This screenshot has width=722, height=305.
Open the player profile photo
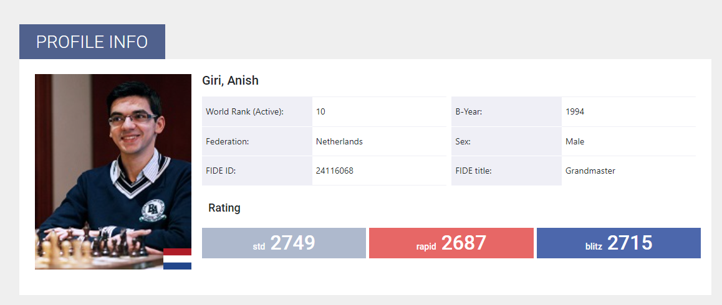tap(113, 172)
